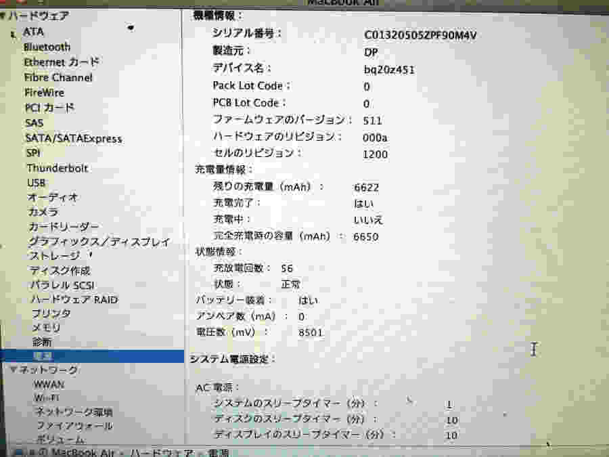Select カメラ in the sidebar
609x457 pixels.
[43, 212]
